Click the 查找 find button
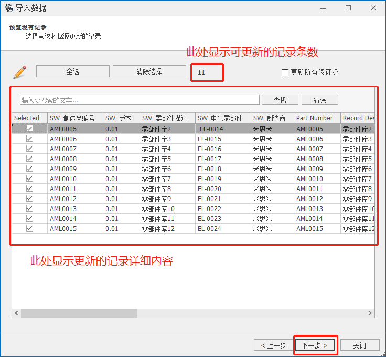Image resolution: width=386 pixels, height=357 pixels. (x=280, y=100)
